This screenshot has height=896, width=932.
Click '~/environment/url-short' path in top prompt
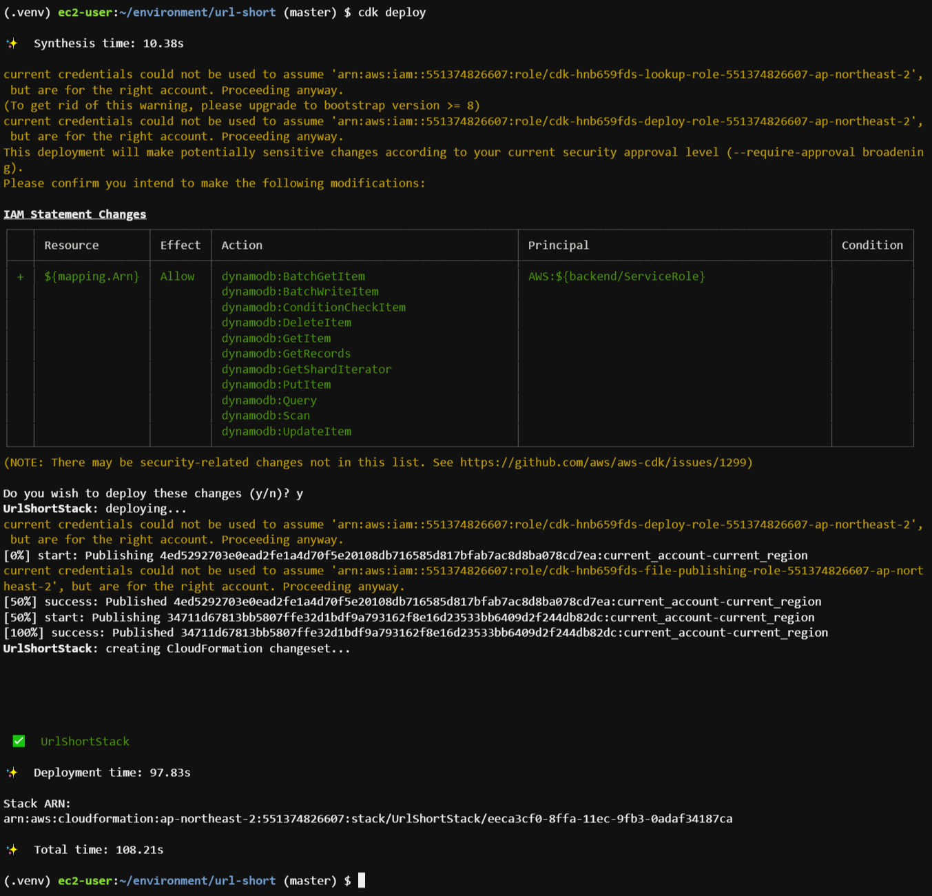198,12
